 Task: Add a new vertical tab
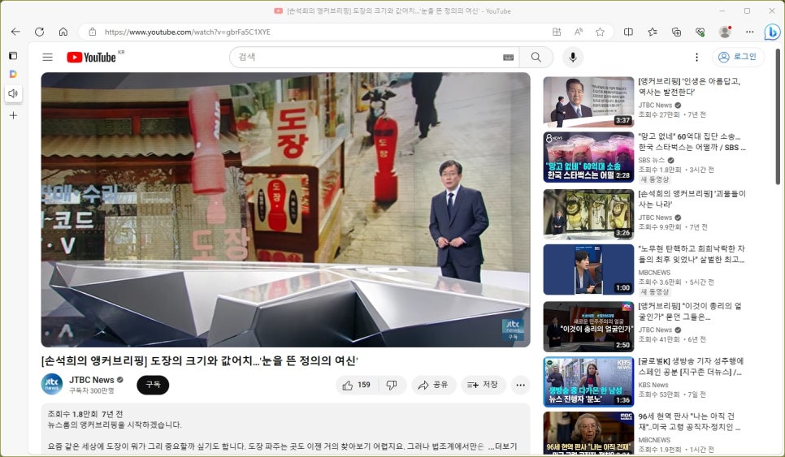14,115
